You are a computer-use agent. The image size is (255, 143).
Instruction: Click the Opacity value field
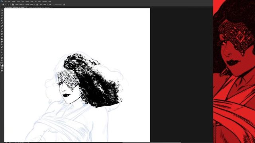(31, 4)
